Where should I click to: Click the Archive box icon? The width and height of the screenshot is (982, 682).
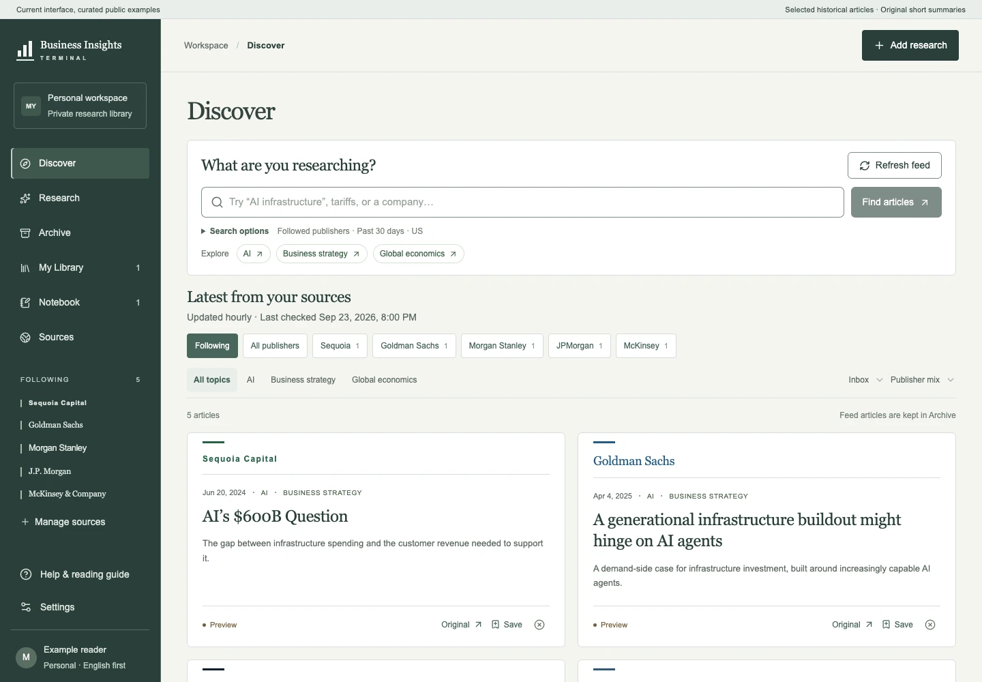point(25,233)
